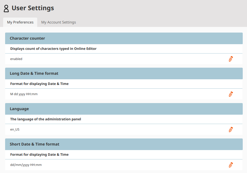The height and width of the screenshot is (173, 247).
Task: Click the dd/mm/yyyy HH:mm value row
Action: (26, 165)
